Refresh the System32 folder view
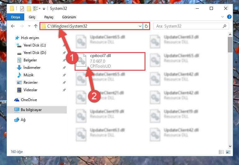Viewport: 239px width, 165px height. 146,26
